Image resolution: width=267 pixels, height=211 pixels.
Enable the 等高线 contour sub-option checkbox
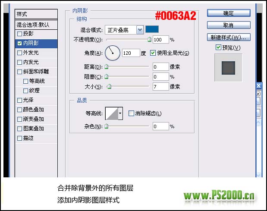[x=25, y=81]
